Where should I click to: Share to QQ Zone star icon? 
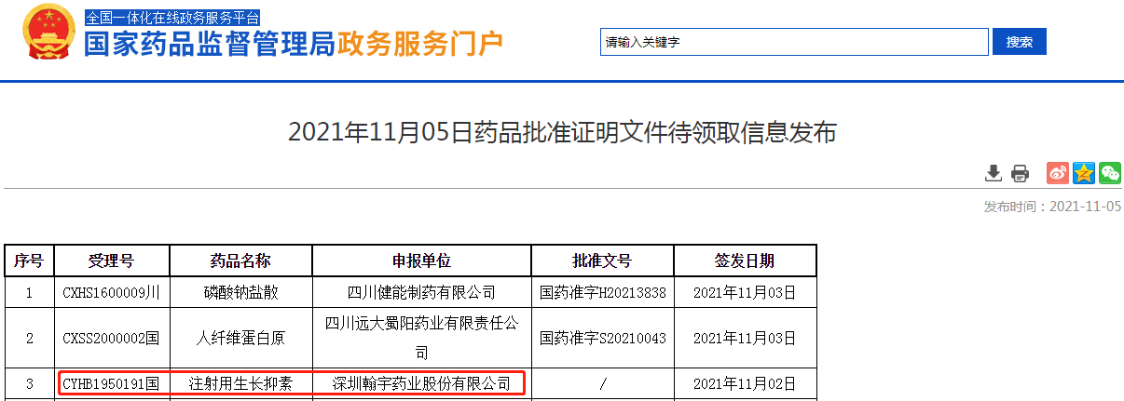(1084, 173)
